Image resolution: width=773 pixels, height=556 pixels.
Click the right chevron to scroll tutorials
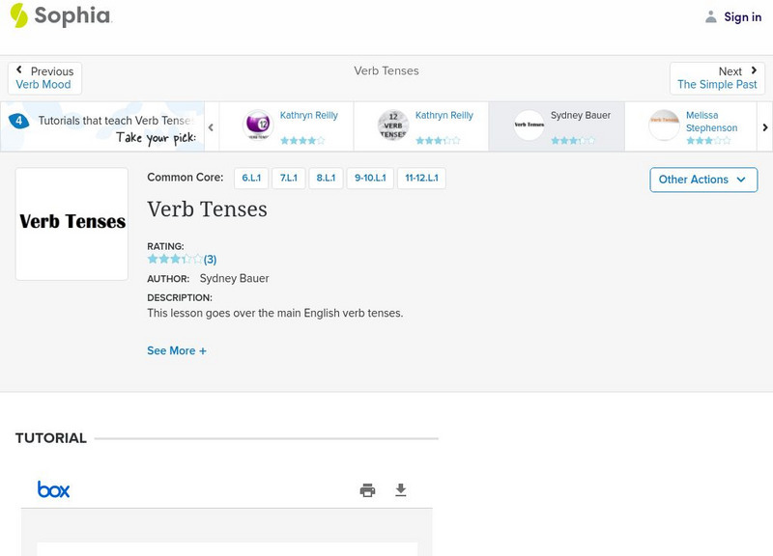(x=764, y=125)
